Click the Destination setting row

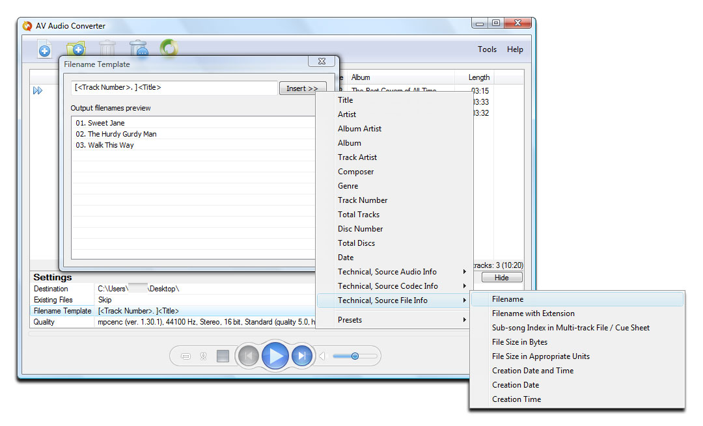(x=173, y=289)
